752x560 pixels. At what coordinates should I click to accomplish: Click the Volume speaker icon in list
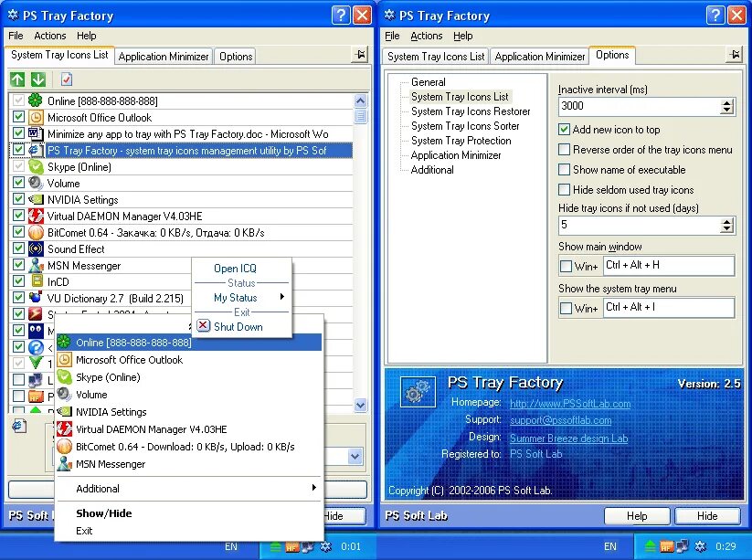tap(36, 183)
